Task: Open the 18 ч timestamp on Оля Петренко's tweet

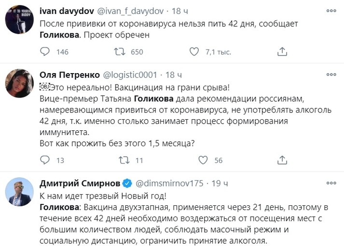Action: pos(174,75)
